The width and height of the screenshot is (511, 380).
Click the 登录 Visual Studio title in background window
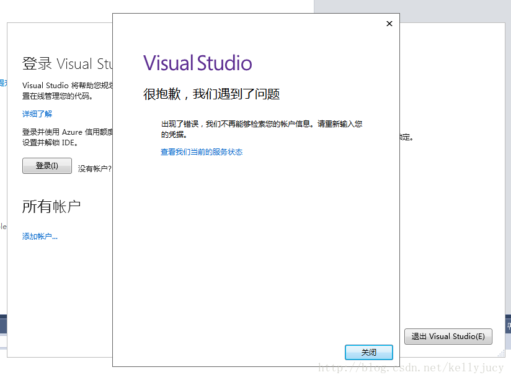pyautogui.click(x=67, y=63)
